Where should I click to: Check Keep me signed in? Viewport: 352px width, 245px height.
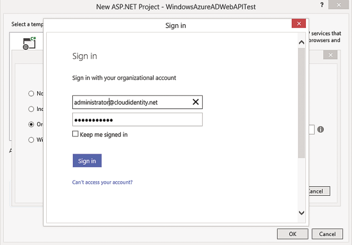click(x=76, y=134)
